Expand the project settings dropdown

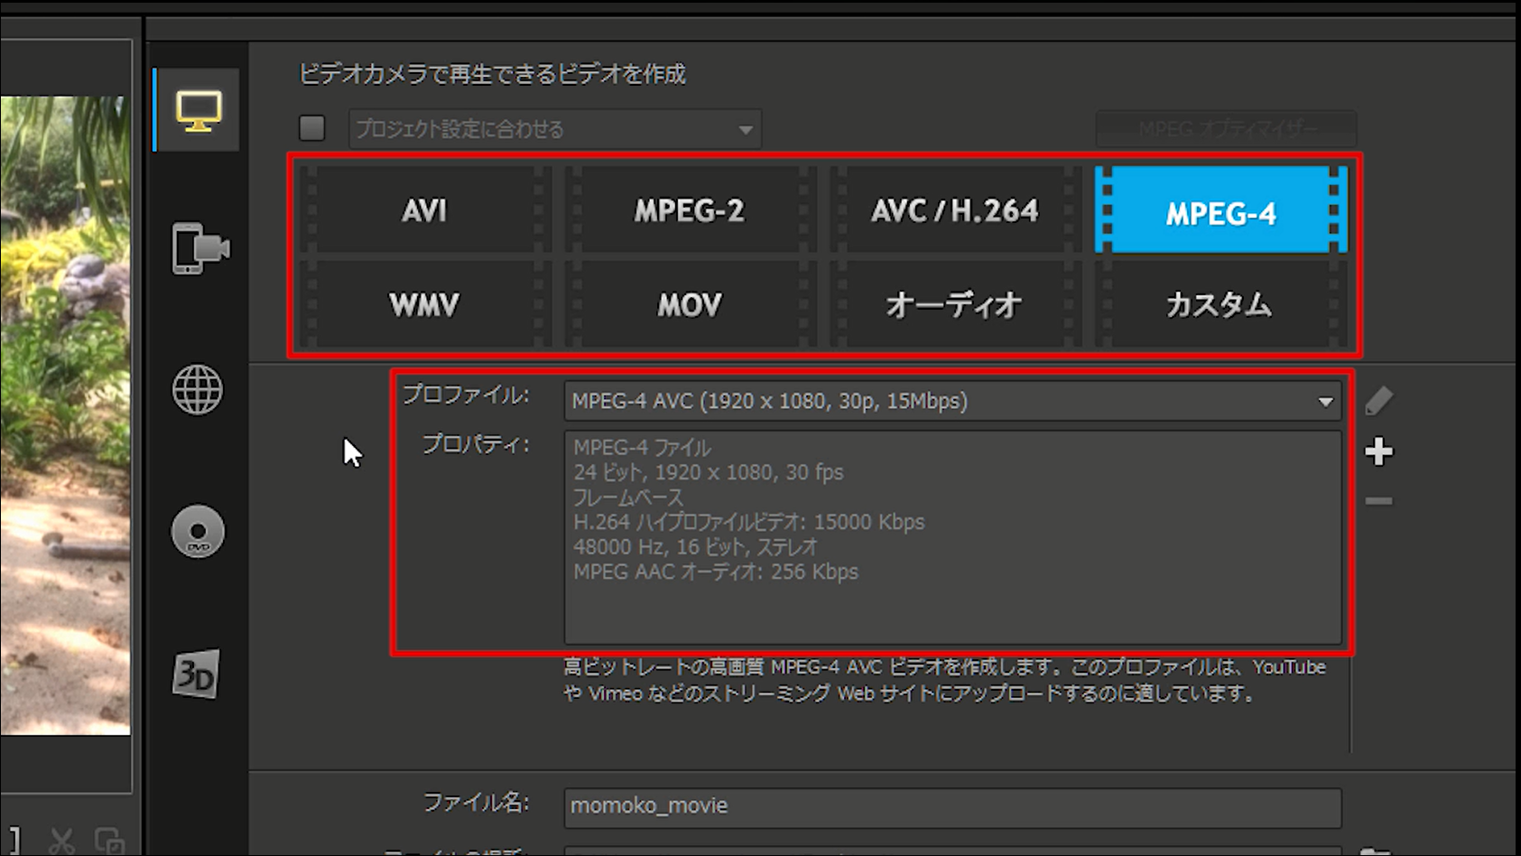(555, 129)
